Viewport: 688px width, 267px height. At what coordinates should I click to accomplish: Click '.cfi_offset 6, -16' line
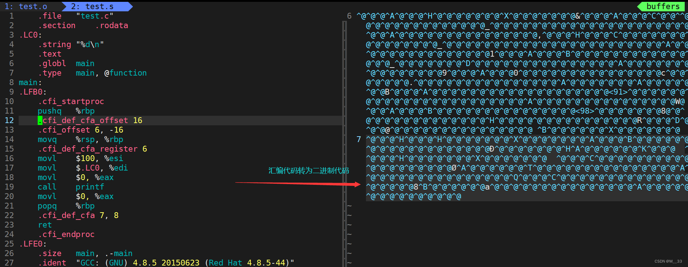81,130
